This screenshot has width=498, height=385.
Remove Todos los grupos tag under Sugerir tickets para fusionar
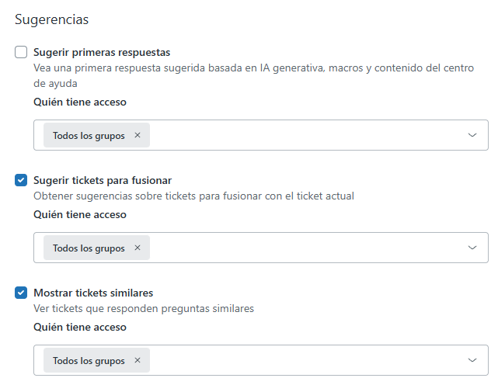tap(138, 248)
